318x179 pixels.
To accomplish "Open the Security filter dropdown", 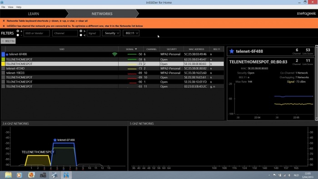I will point(111,33).
